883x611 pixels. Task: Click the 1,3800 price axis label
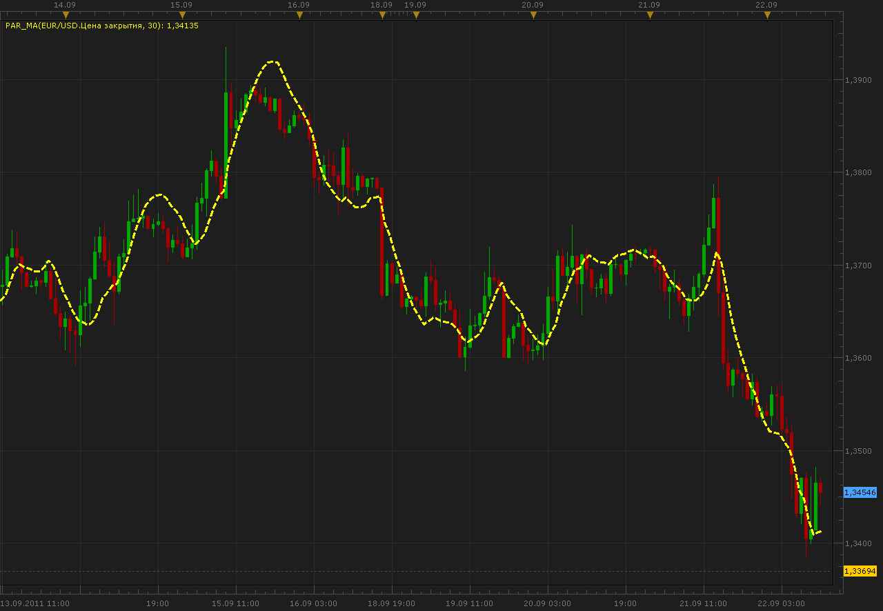(x=858, y=172)
